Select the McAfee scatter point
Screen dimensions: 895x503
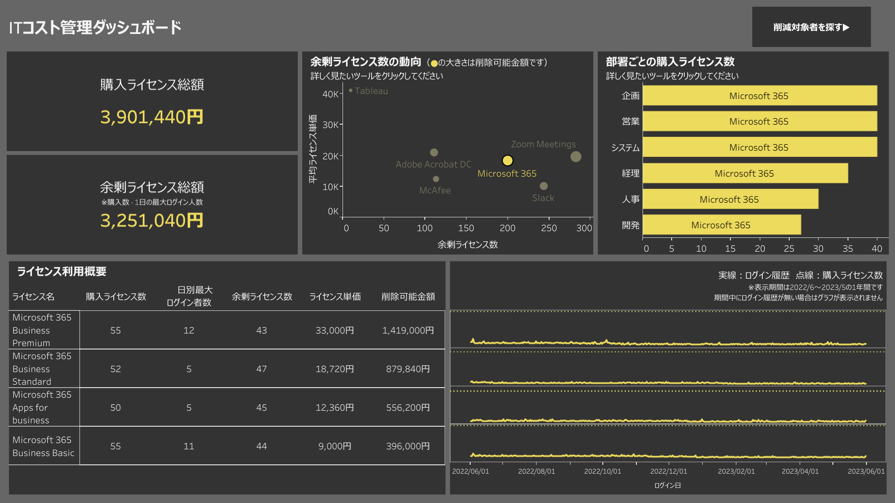coord(436,179)
